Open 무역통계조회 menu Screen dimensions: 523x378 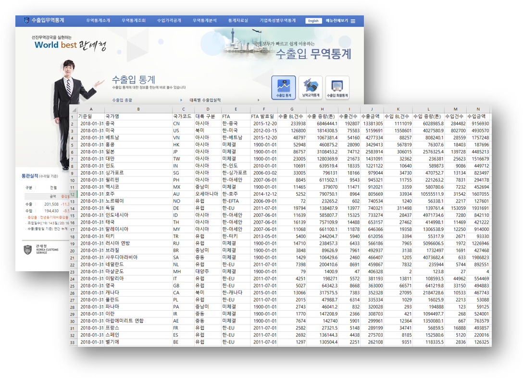coord(134,21)
